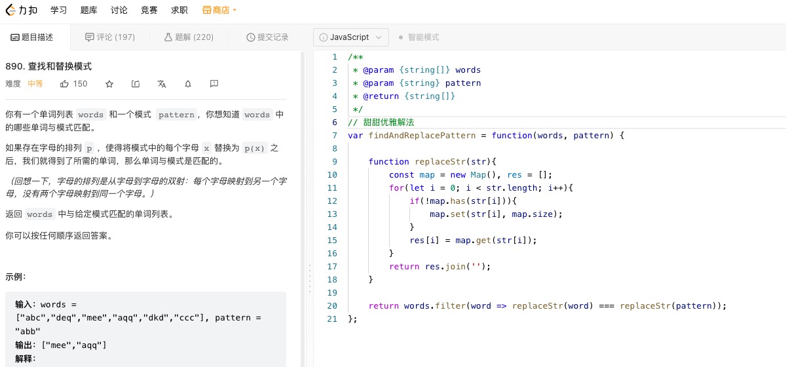Screen dimensions: 786x367
Task: Open the 竞赛 contests page
Action: coord(149,10)
